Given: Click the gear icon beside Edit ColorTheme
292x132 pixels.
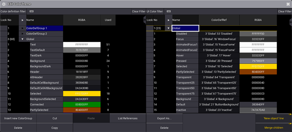Looking at the screenshot, I should point(4,4).
